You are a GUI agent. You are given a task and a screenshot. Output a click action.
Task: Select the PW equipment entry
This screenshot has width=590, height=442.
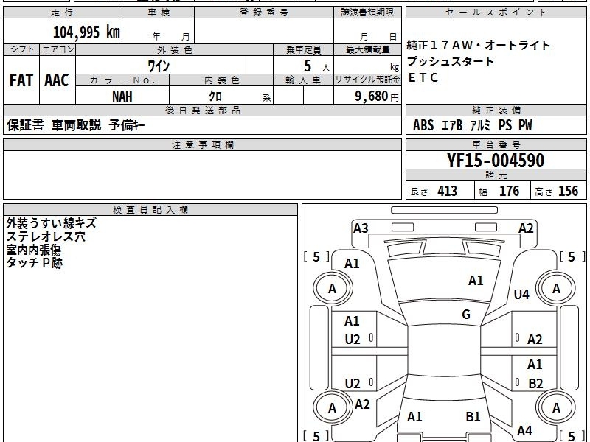click(x=525, y=125)
